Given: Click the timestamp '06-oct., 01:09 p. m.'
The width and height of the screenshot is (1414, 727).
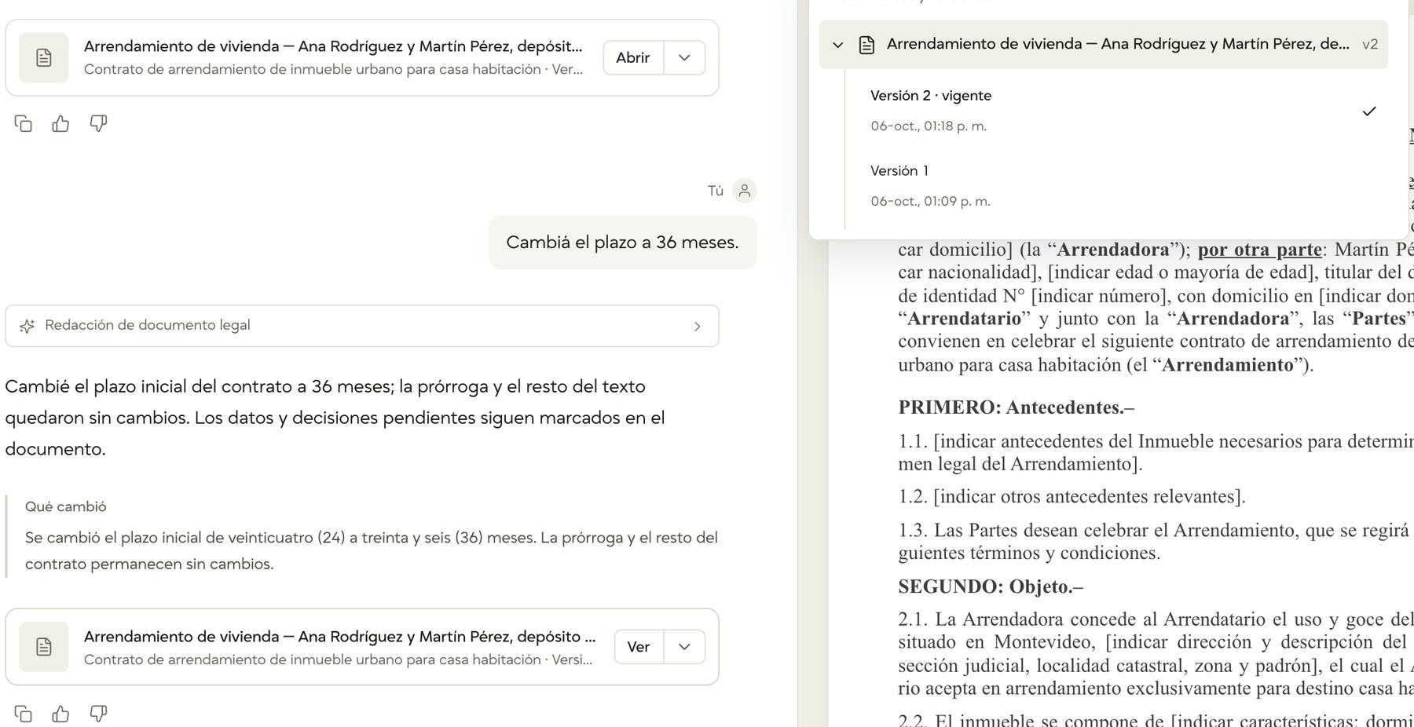Looking at the screenshot, I should coord(930,201).
